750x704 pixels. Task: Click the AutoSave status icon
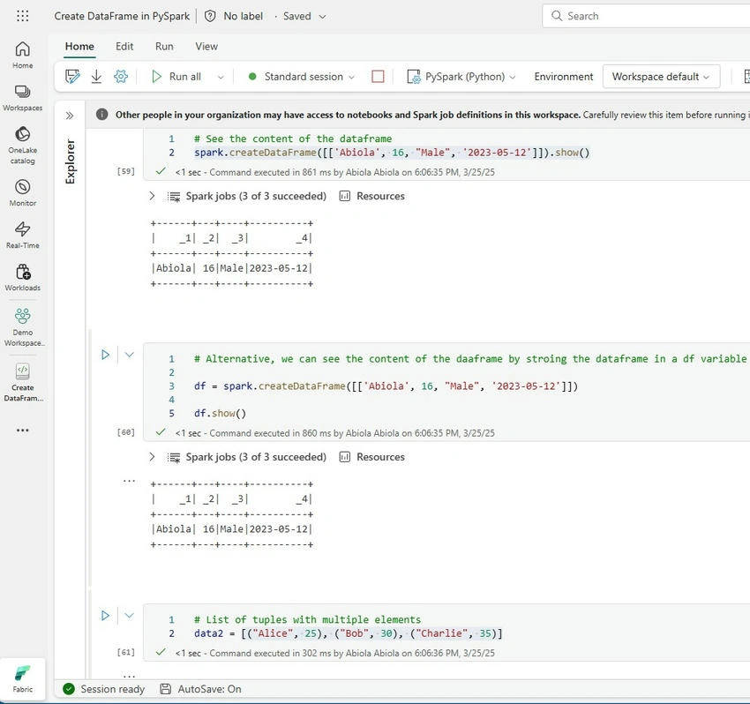click(165, 689)
